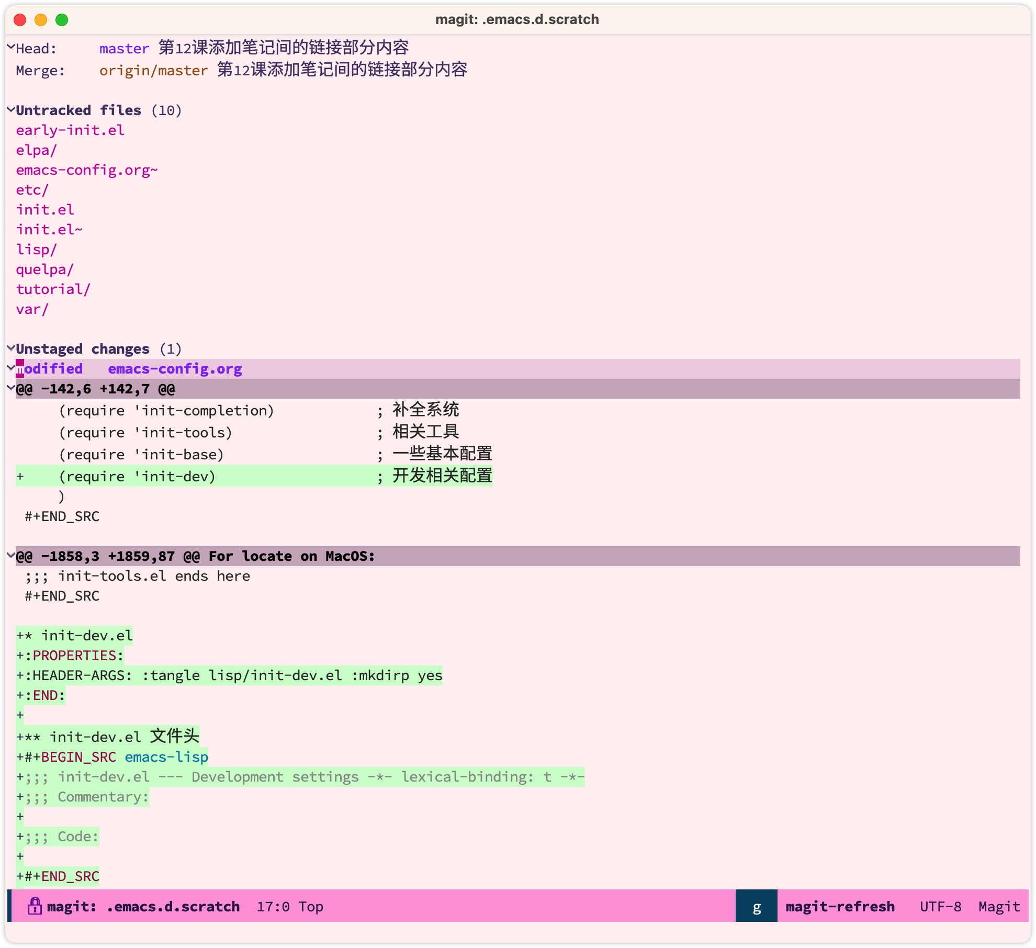Screen dimensions: 1036x948
Task: Select untracked directory elpa/
Action: click(36, 150)
